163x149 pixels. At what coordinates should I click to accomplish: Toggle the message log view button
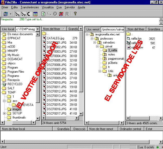(29, 14)
